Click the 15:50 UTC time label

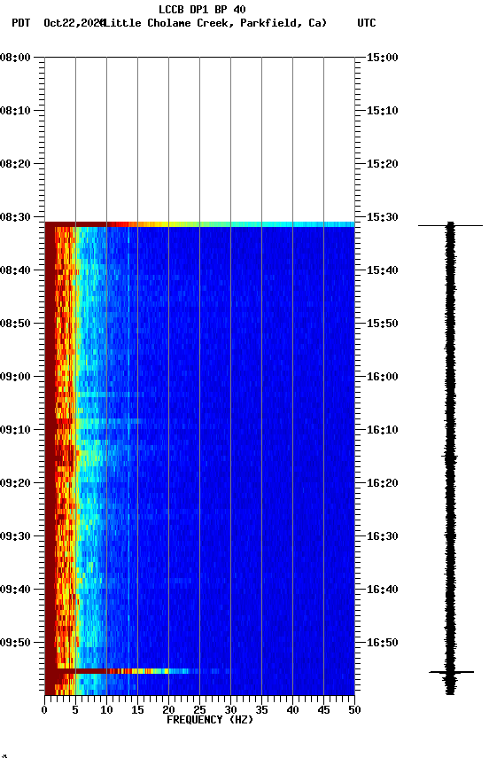click(x=383, y=324)
